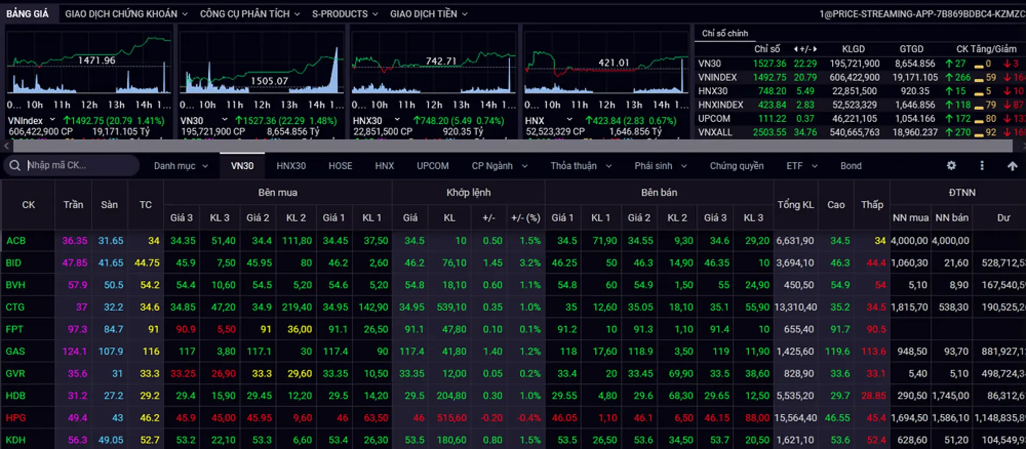Click the TC column header
This screenshot has width=1026, height=449.
pyautogui.click(x=145, y=205)
